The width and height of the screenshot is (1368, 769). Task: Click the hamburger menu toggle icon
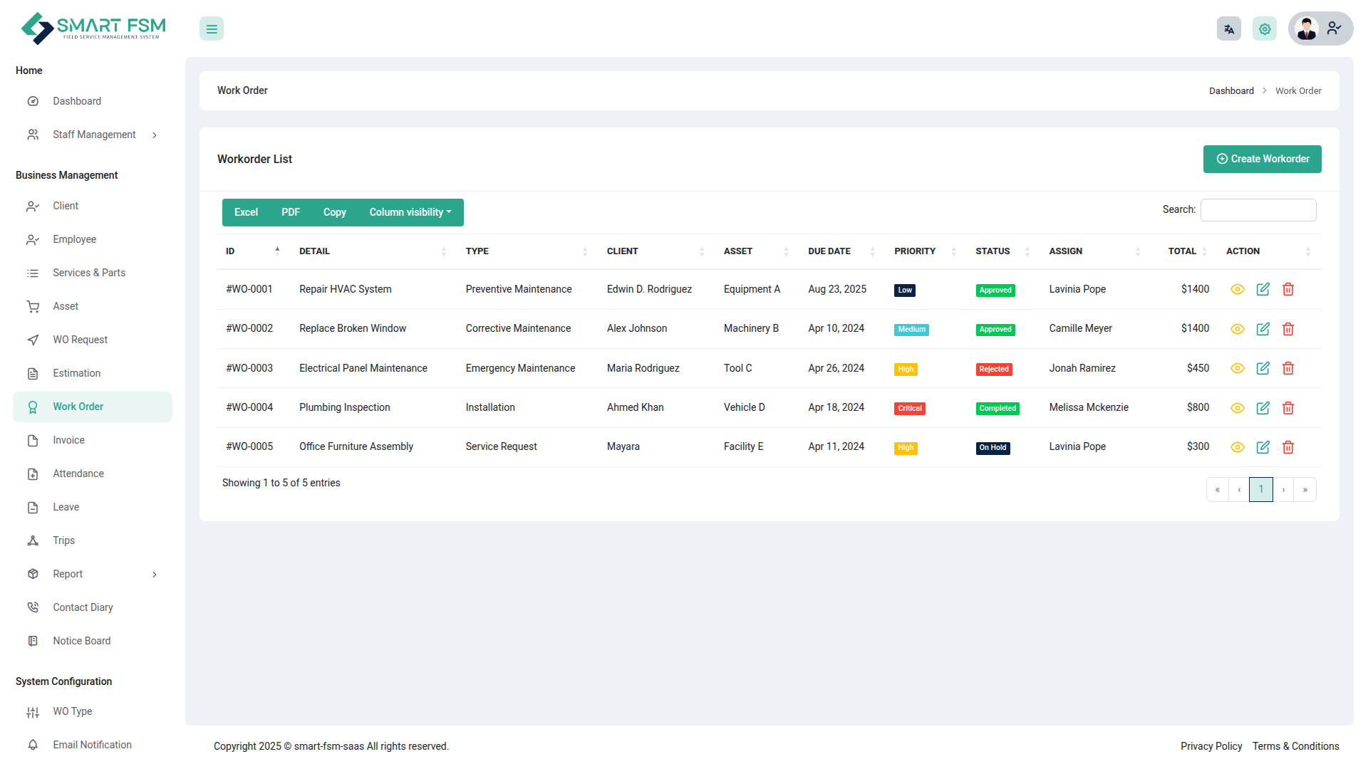[212, 29]
